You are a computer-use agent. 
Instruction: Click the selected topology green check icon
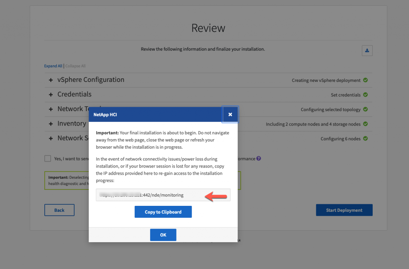click(365, 110)
